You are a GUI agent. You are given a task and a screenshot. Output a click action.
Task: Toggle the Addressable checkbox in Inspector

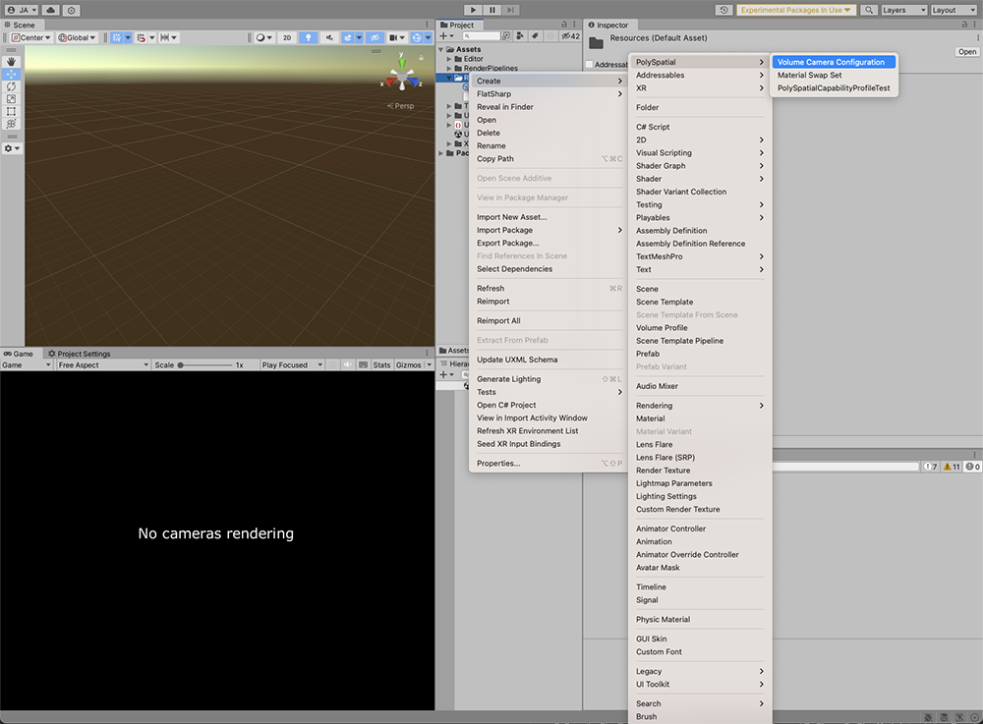tap(589, 65)
